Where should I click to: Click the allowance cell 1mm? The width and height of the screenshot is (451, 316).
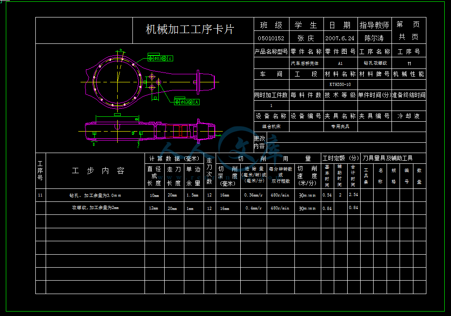190,209
